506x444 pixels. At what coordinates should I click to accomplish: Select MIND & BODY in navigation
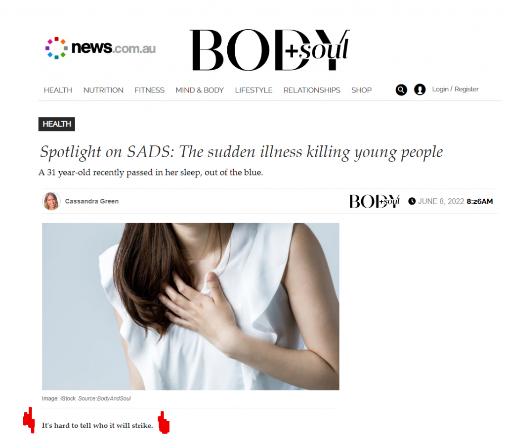200,90
